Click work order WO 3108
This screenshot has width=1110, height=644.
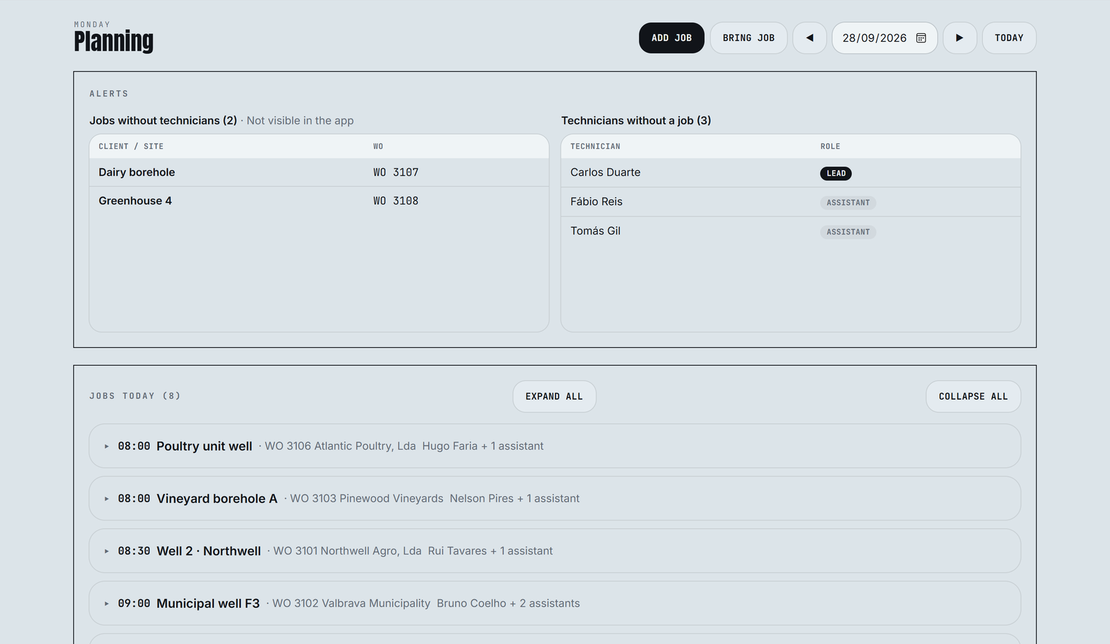tap(396, 201)
